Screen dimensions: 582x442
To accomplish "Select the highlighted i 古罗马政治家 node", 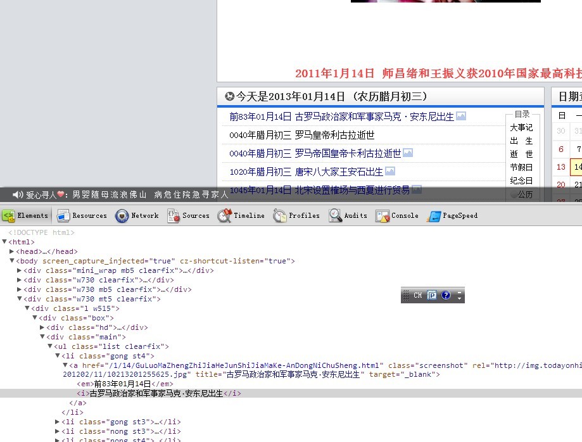I will click(x=159, y=393).
